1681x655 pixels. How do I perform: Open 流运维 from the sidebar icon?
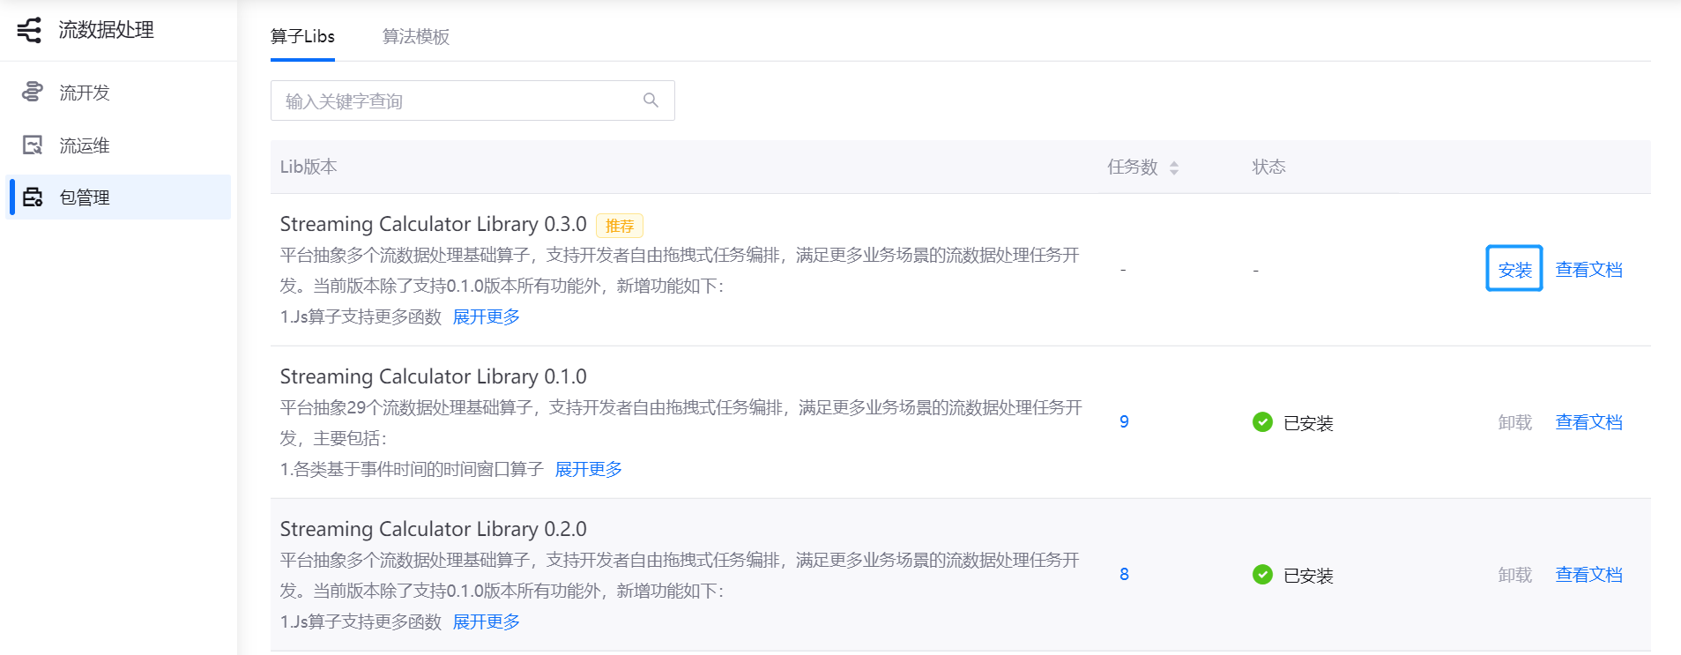(33, 145)
